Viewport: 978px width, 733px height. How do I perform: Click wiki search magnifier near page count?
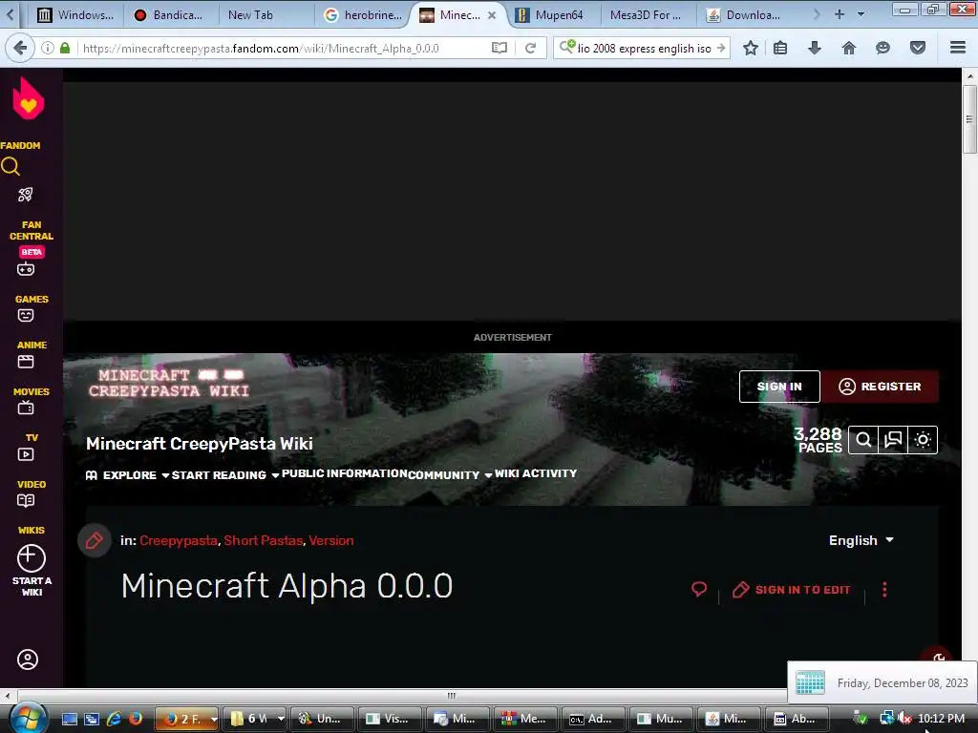coord(863,440)
